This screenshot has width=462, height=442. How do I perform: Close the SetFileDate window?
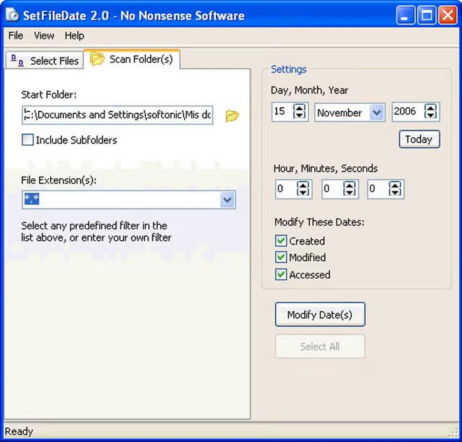tap(448, 15)
